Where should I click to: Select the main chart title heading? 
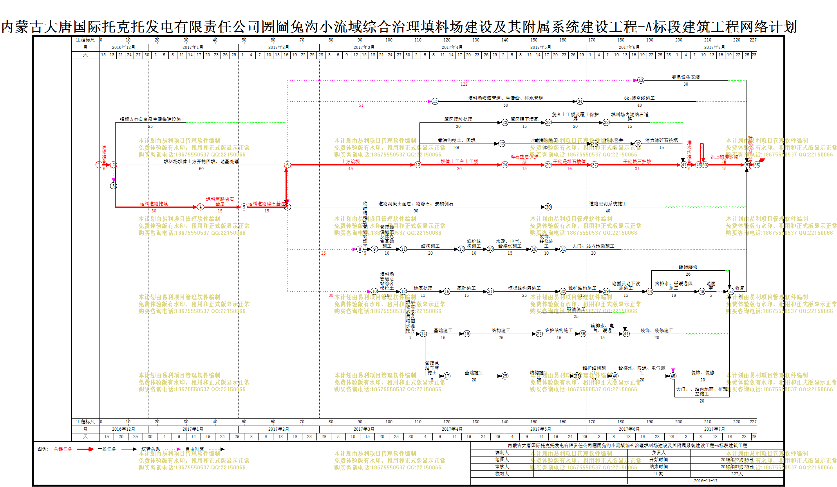pos(399,27)
